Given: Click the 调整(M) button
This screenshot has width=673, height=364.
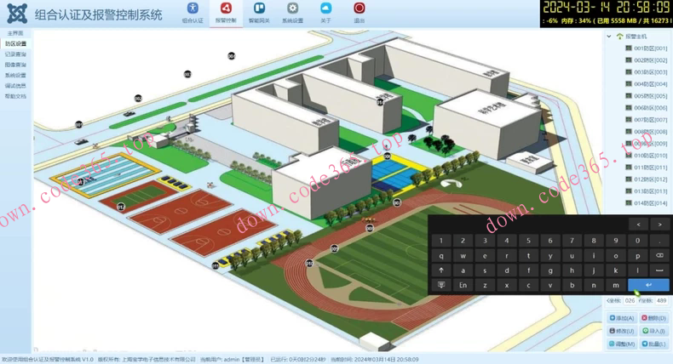Looking at the screenshot, I should click(x=622, y=344).
